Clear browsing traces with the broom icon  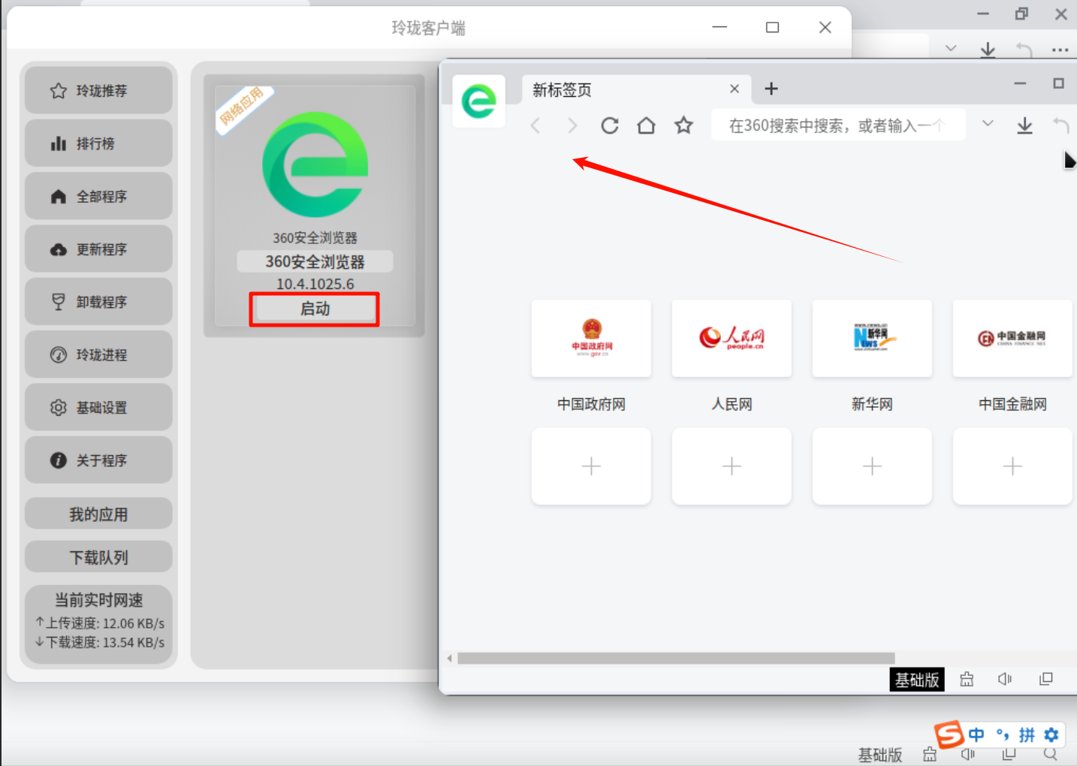click(967, 679)
